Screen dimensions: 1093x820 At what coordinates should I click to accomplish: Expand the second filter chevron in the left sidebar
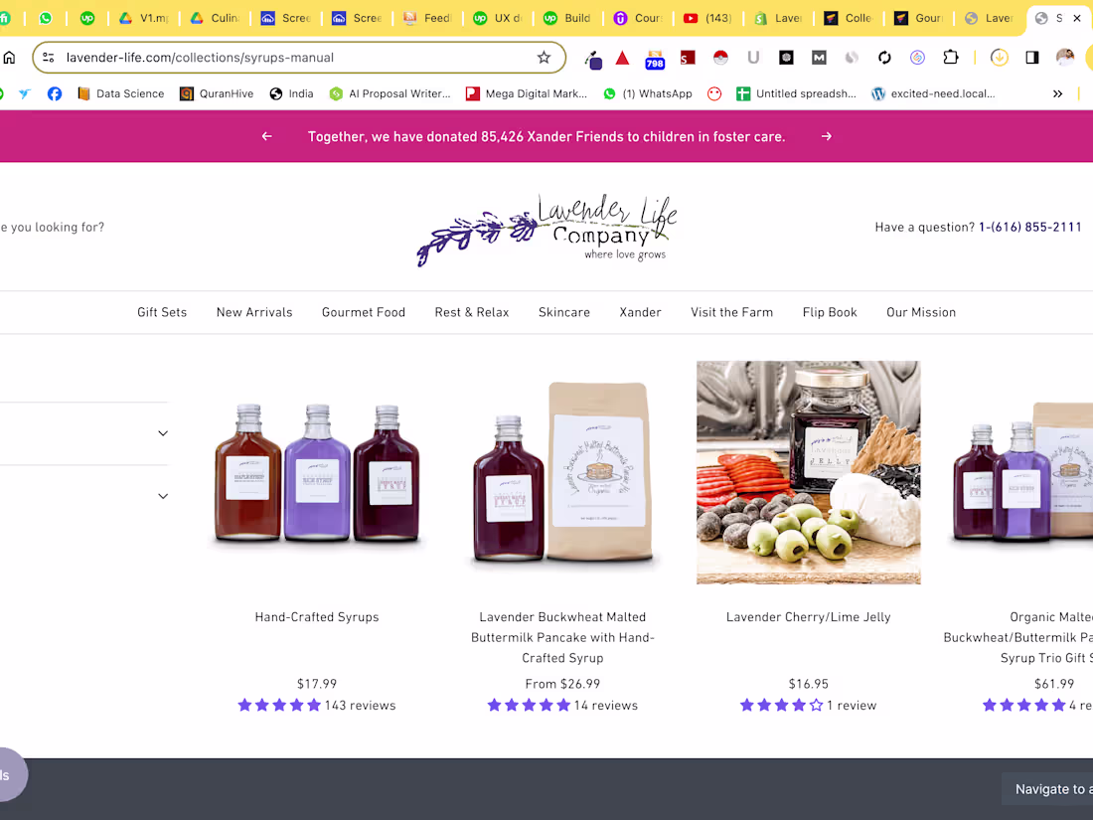162,495
